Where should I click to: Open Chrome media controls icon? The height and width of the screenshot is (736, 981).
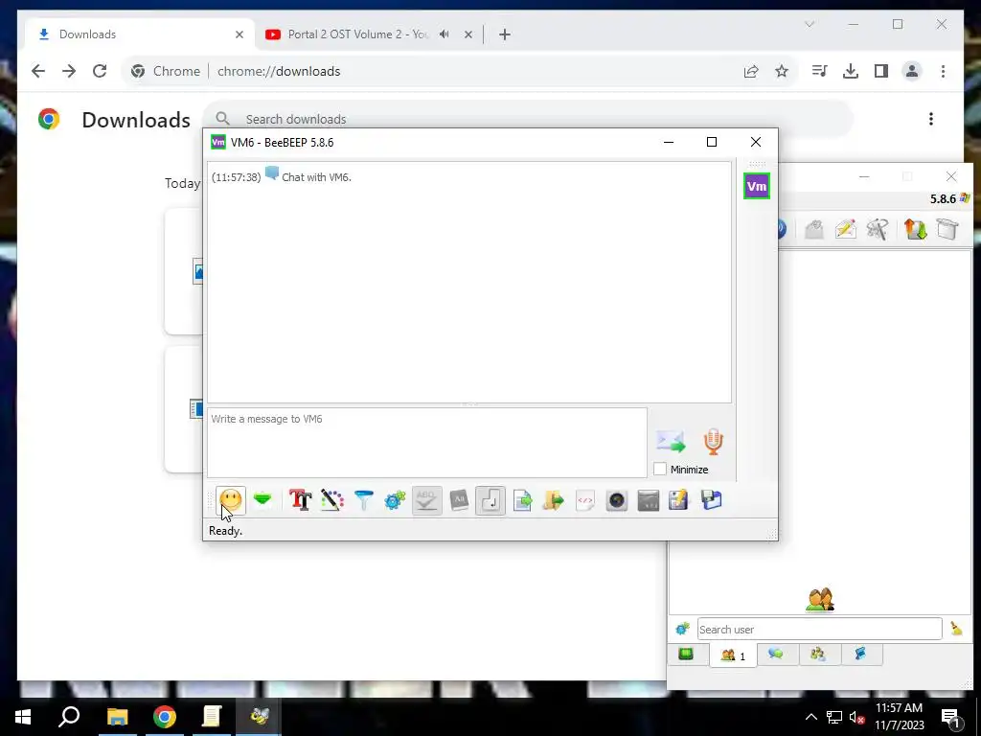(820, 71)
